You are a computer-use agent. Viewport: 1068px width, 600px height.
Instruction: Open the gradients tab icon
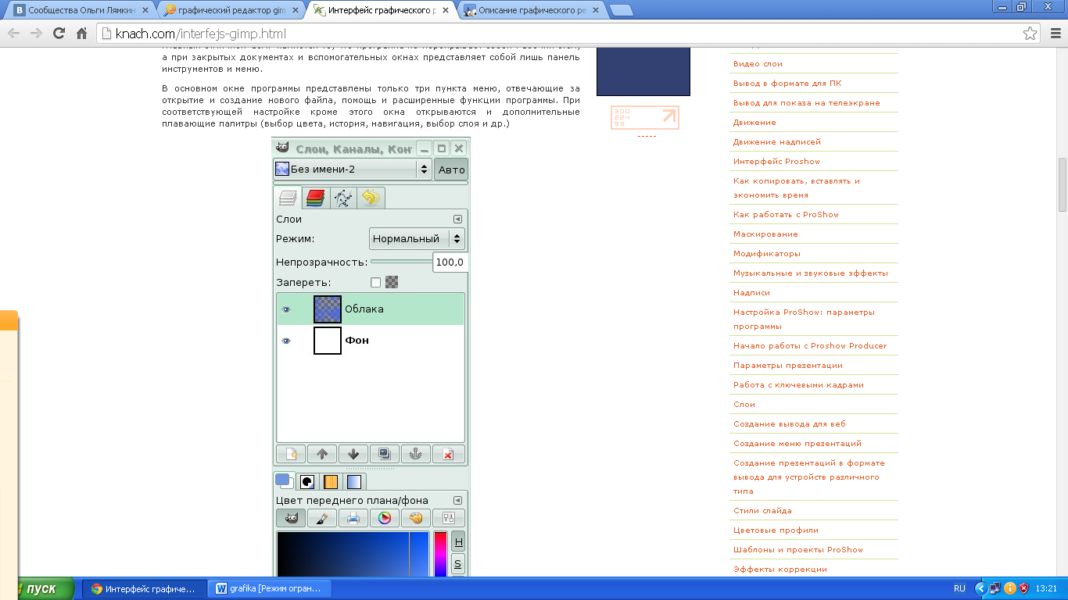(354, 482)
